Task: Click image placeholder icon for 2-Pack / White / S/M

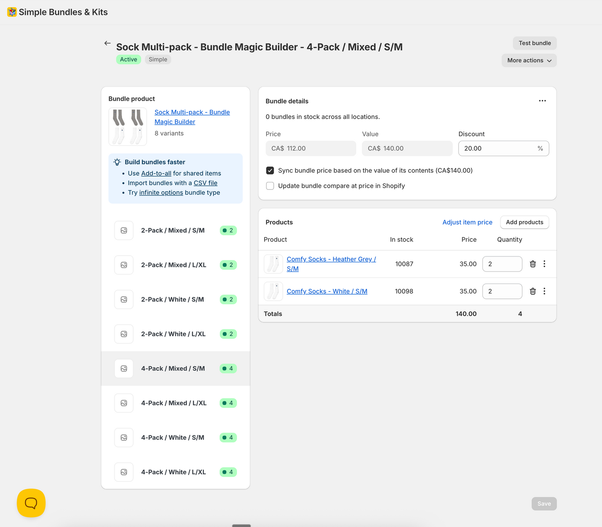Action: pyautogui.click(x=124, y=300)
